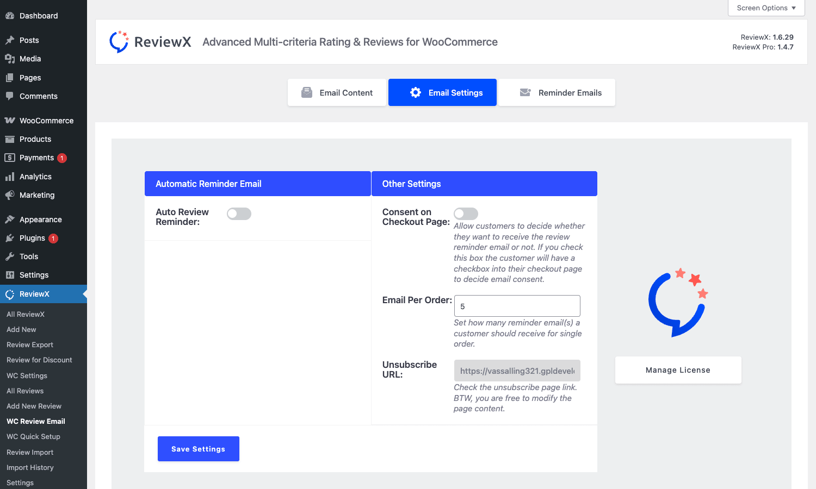Enable the Auto Review Reminder toggle
The height and width of the screenshot is (489, 816).
239,214
